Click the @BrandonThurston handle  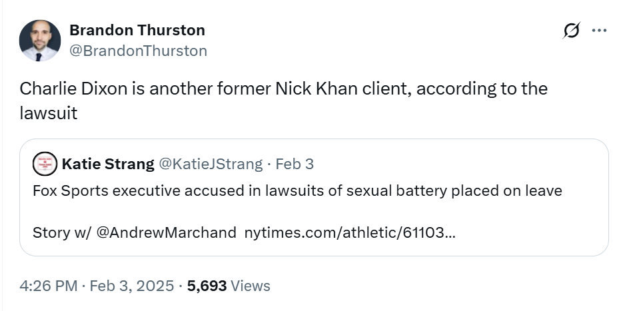point(138,51)
